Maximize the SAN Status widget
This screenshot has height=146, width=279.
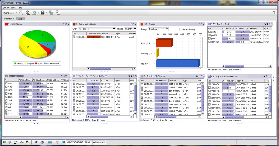(66, 24)
